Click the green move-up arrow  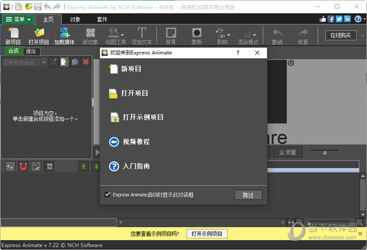pos(84,166)
